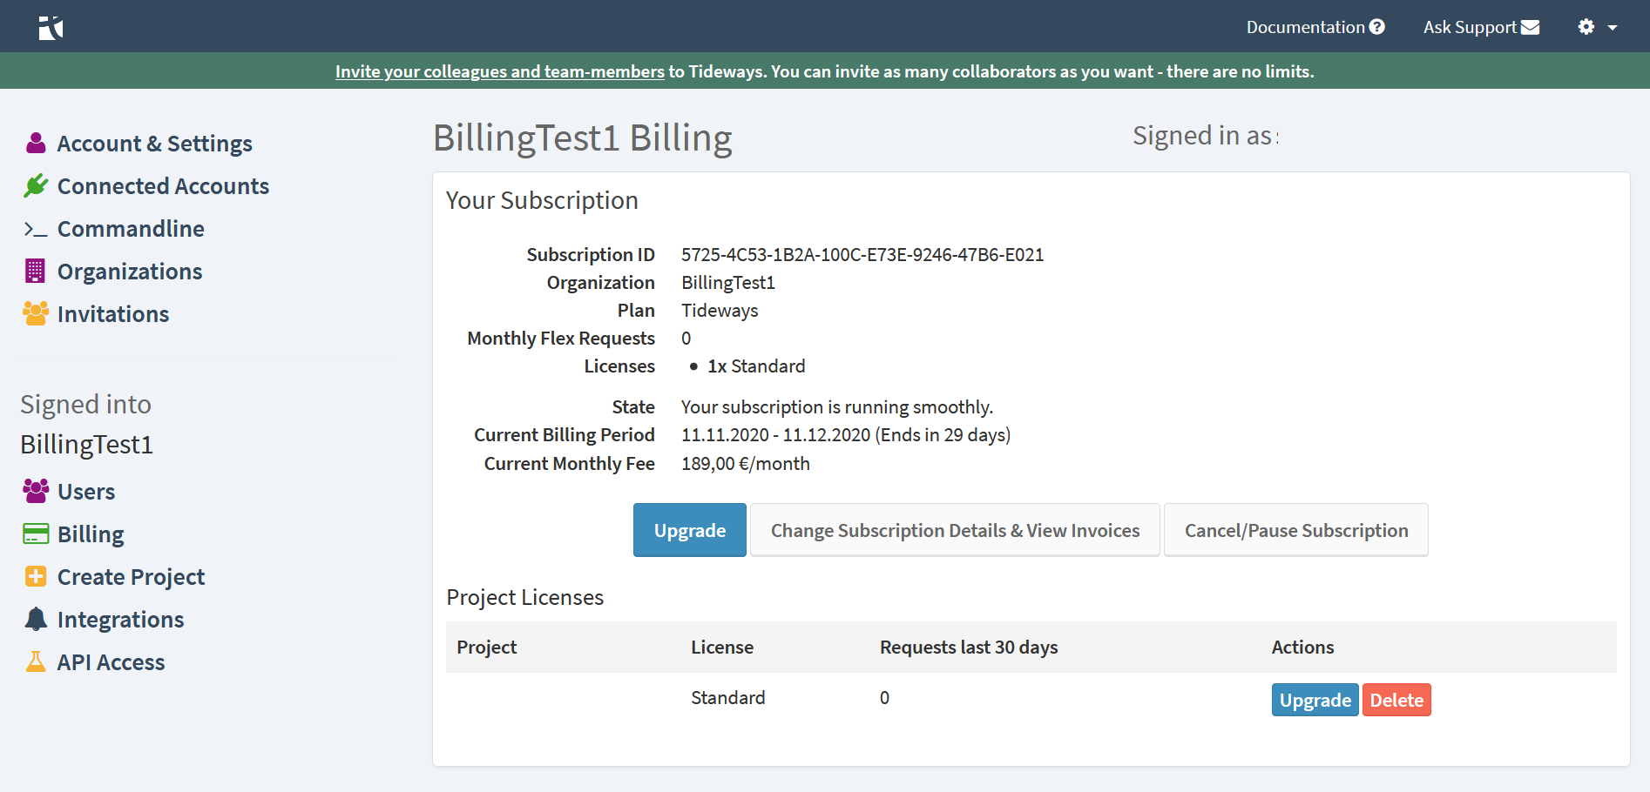Click the Standard license table cell
The width and height of the screenshot is (1650, 792).
pyautogui.click(x=728, y=697)
